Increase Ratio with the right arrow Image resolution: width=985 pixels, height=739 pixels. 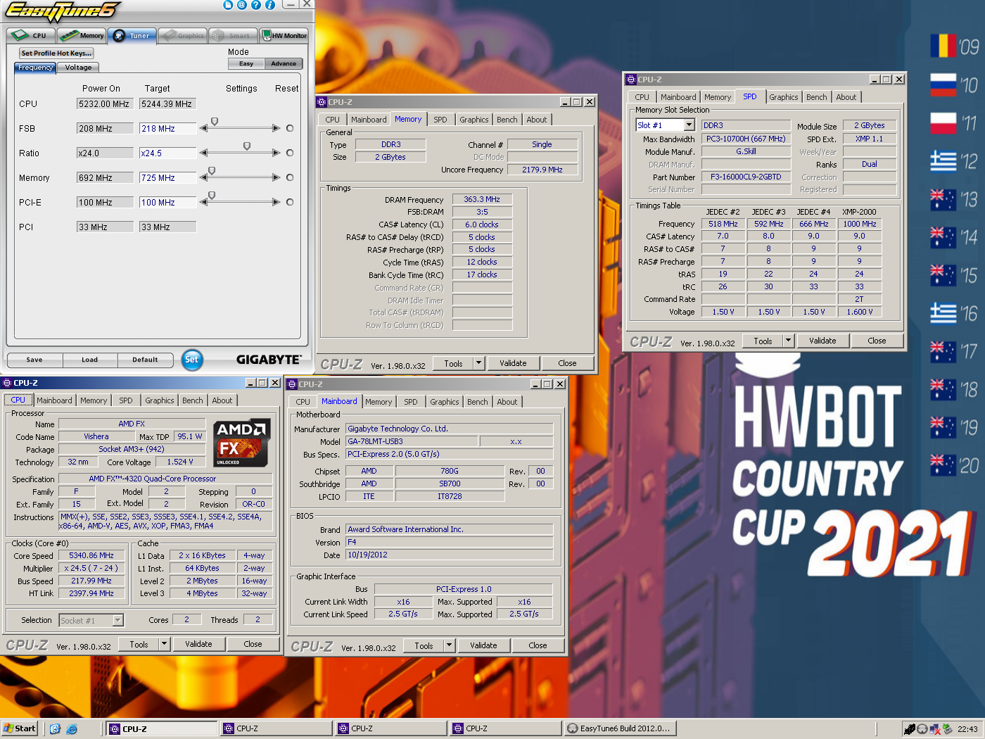(276, 153)
